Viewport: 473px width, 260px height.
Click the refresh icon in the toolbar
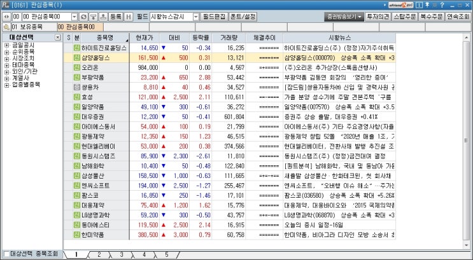[83, 17]
